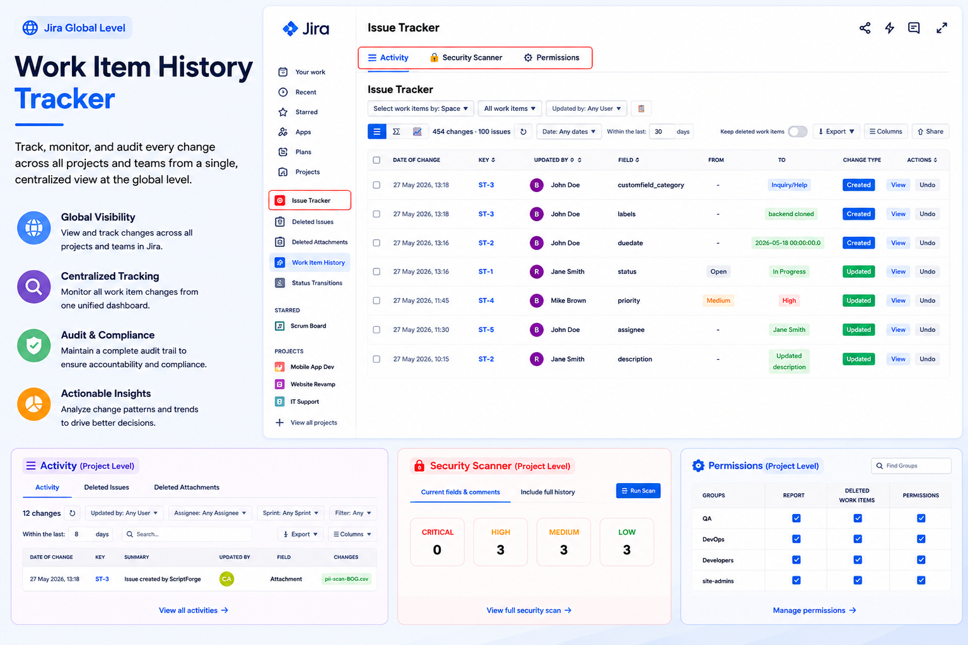
Task: Sort by the Key column header
Action: [x=486, y=160]
